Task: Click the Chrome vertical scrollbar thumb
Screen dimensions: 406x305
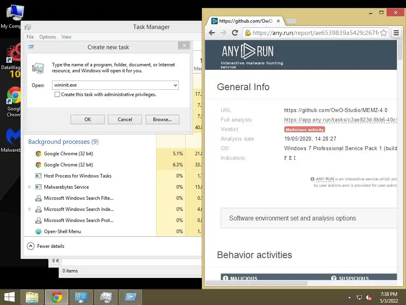Action: (400, 50)
